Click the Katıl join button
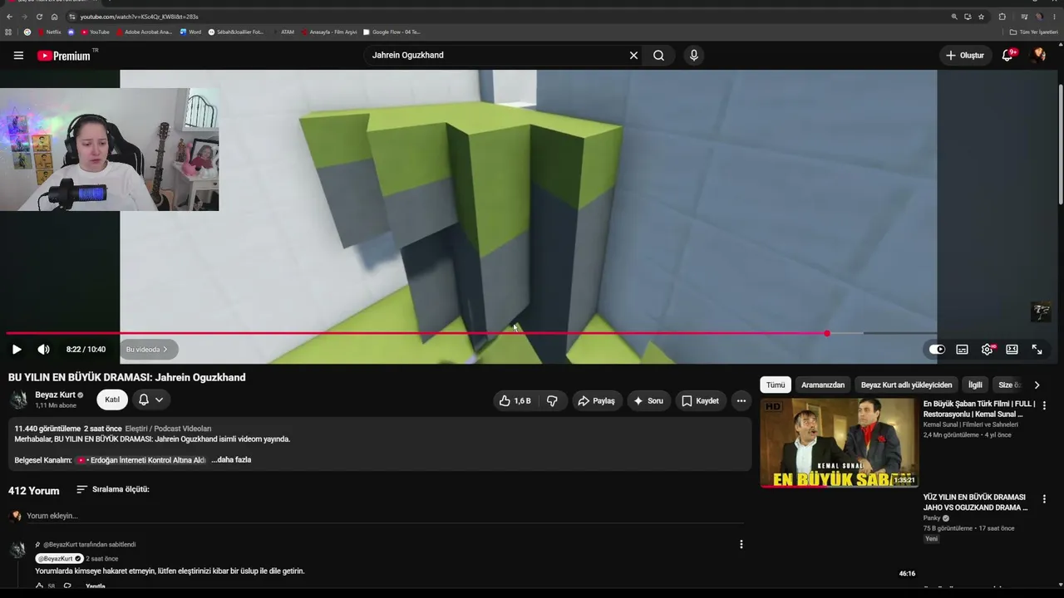 pos(112,400)
